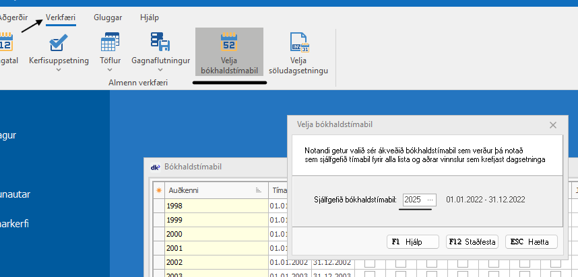Open the ellipsis lookup beside 2025
Viewport: 578px width, 277px height.
point(430,200)
